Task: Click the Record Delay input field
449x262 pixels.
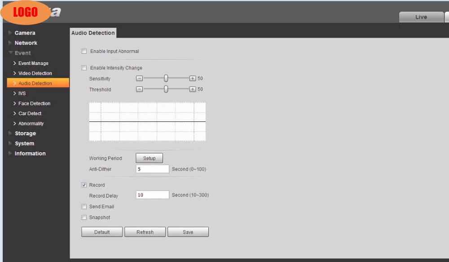Action: [x=152, y=195]
